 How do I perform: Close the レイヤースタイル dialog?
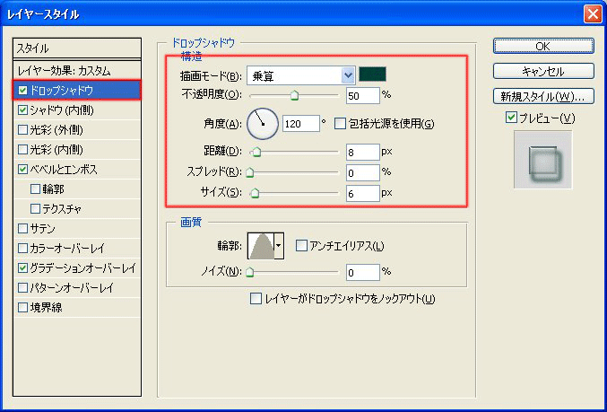pos(593,14)
